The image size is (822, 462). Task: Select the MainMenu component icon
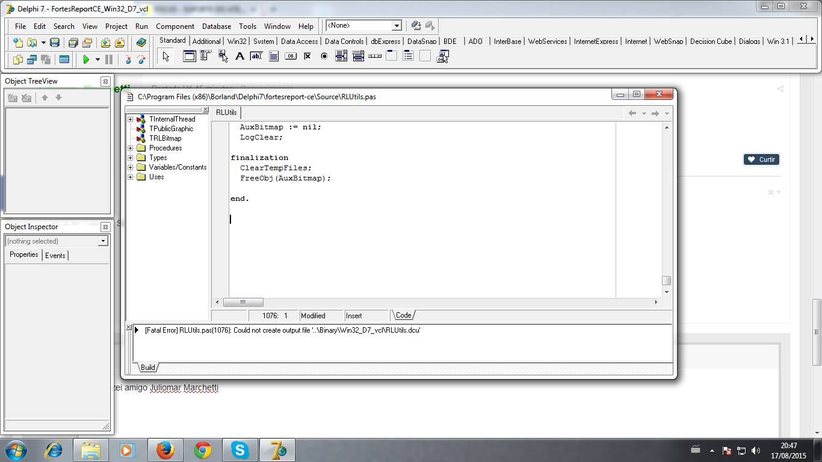(x=206, y=56)
